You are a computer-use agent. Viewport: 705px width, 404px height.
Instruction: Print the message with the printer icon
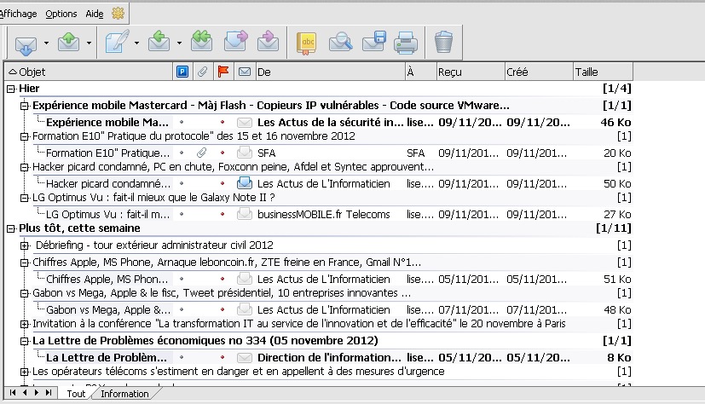406,42
